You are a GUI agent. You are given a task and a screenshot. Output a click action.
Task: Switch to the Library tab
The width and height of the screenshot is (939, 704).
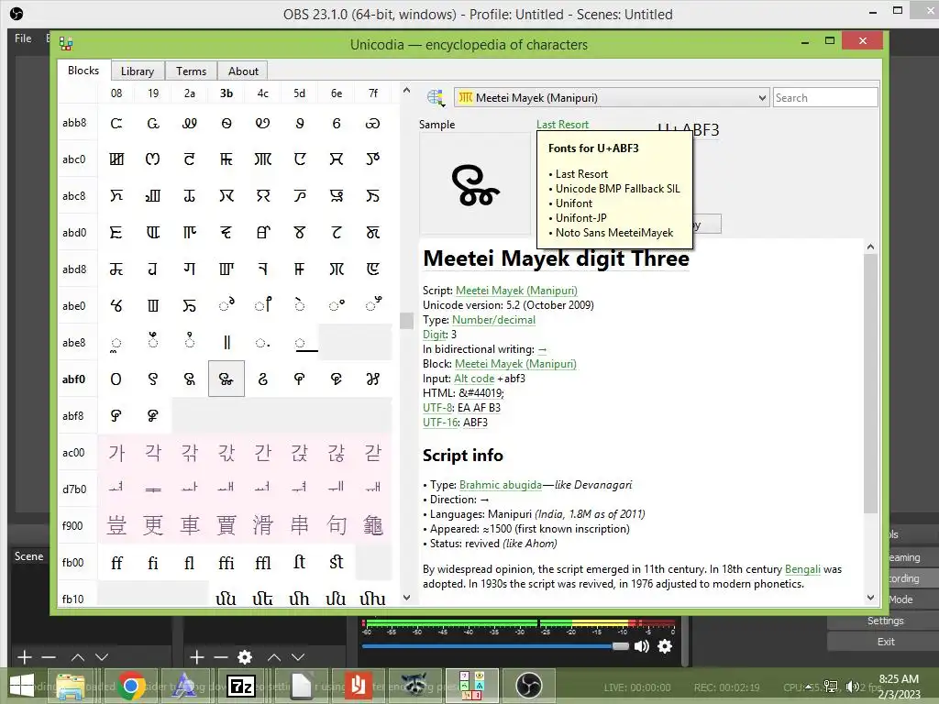point(138,71)
